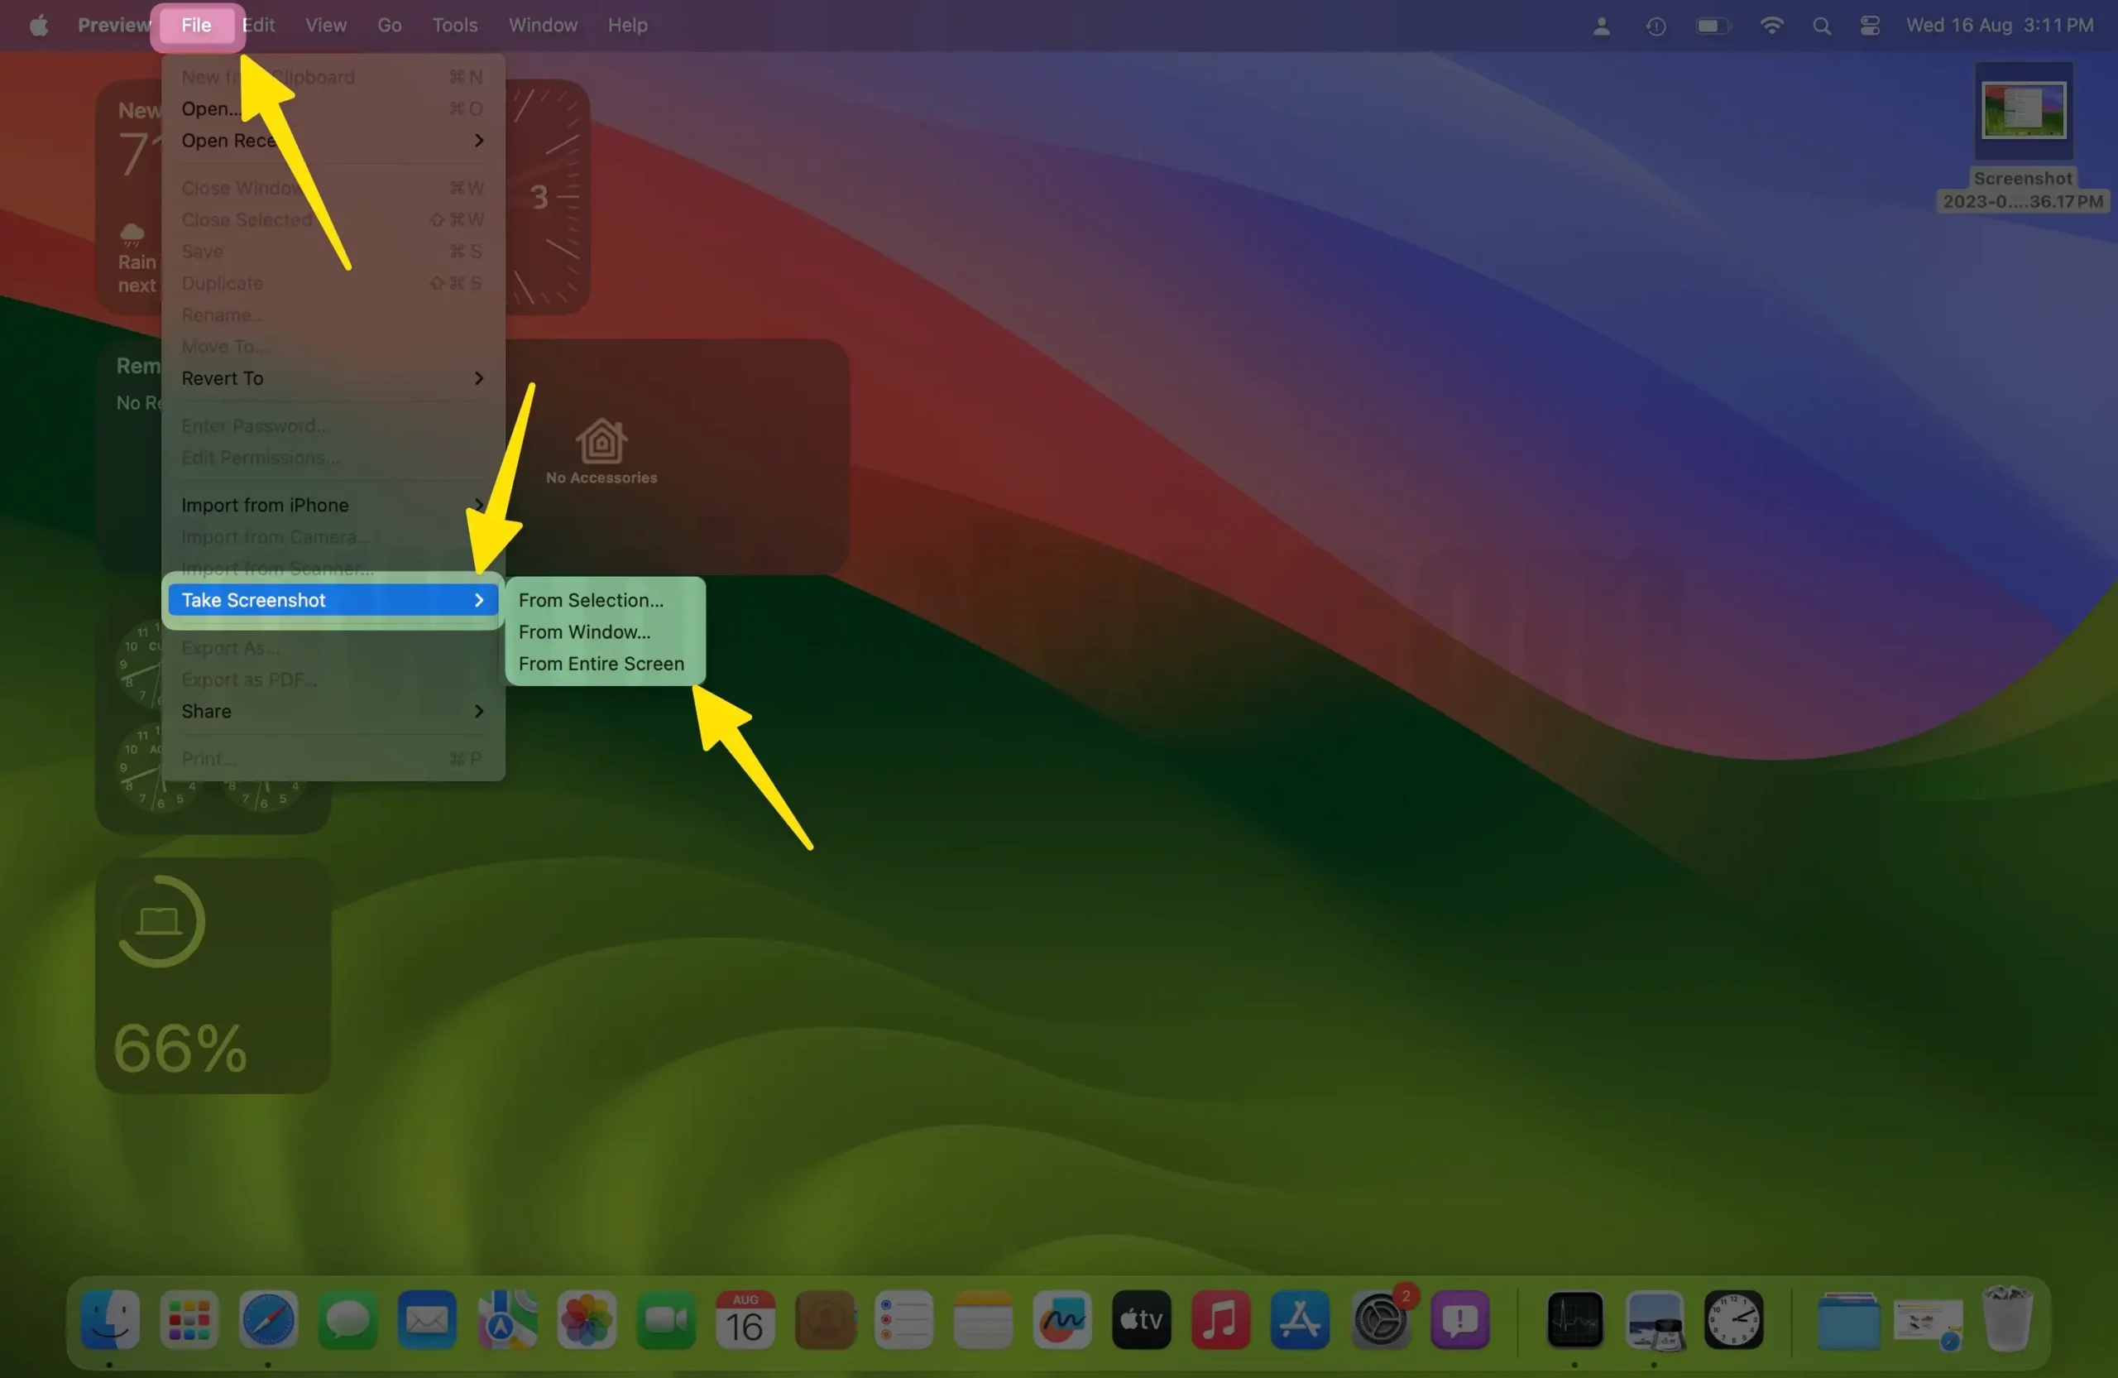Open Safari in the Dock
Viewport: 2118px width, 1378px height.
[x=268, y=1319]
